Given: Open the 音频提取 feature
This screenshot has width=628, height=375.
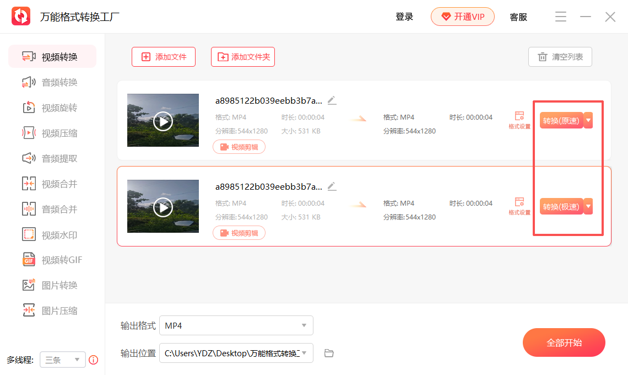Looking at the screenshot, I should click(x=52, y=158).
